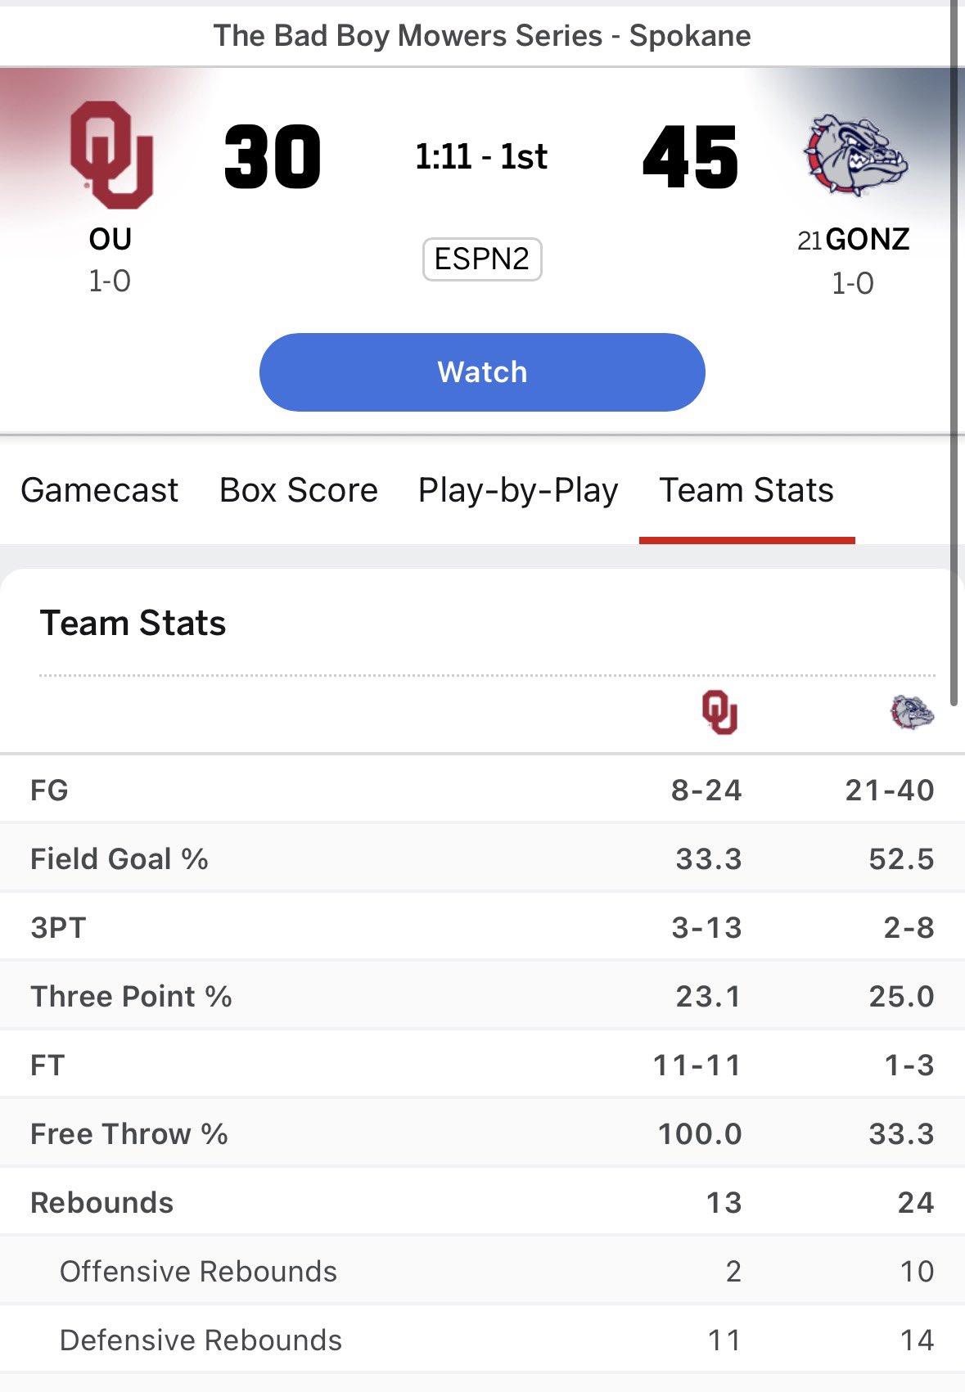This screenshot has height=1392, width=965.
Task: Click the Field Goal % row label
Action: 119,859
